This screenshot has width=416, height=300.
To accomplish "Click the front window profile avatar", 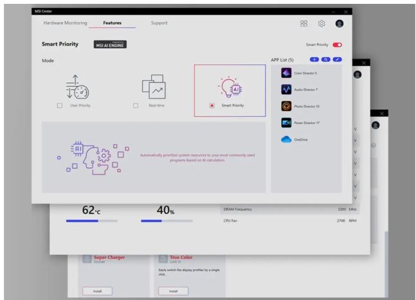I will pos(339,24).
